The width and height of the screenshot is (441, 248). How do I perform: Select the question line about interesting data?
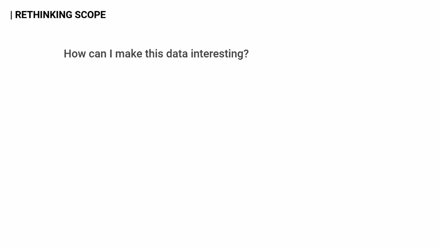point(156,54)
